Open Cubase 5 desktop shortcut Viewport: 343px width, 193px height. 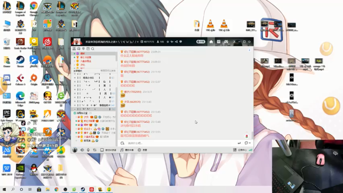pyautogui.click(x=20, y=80)
